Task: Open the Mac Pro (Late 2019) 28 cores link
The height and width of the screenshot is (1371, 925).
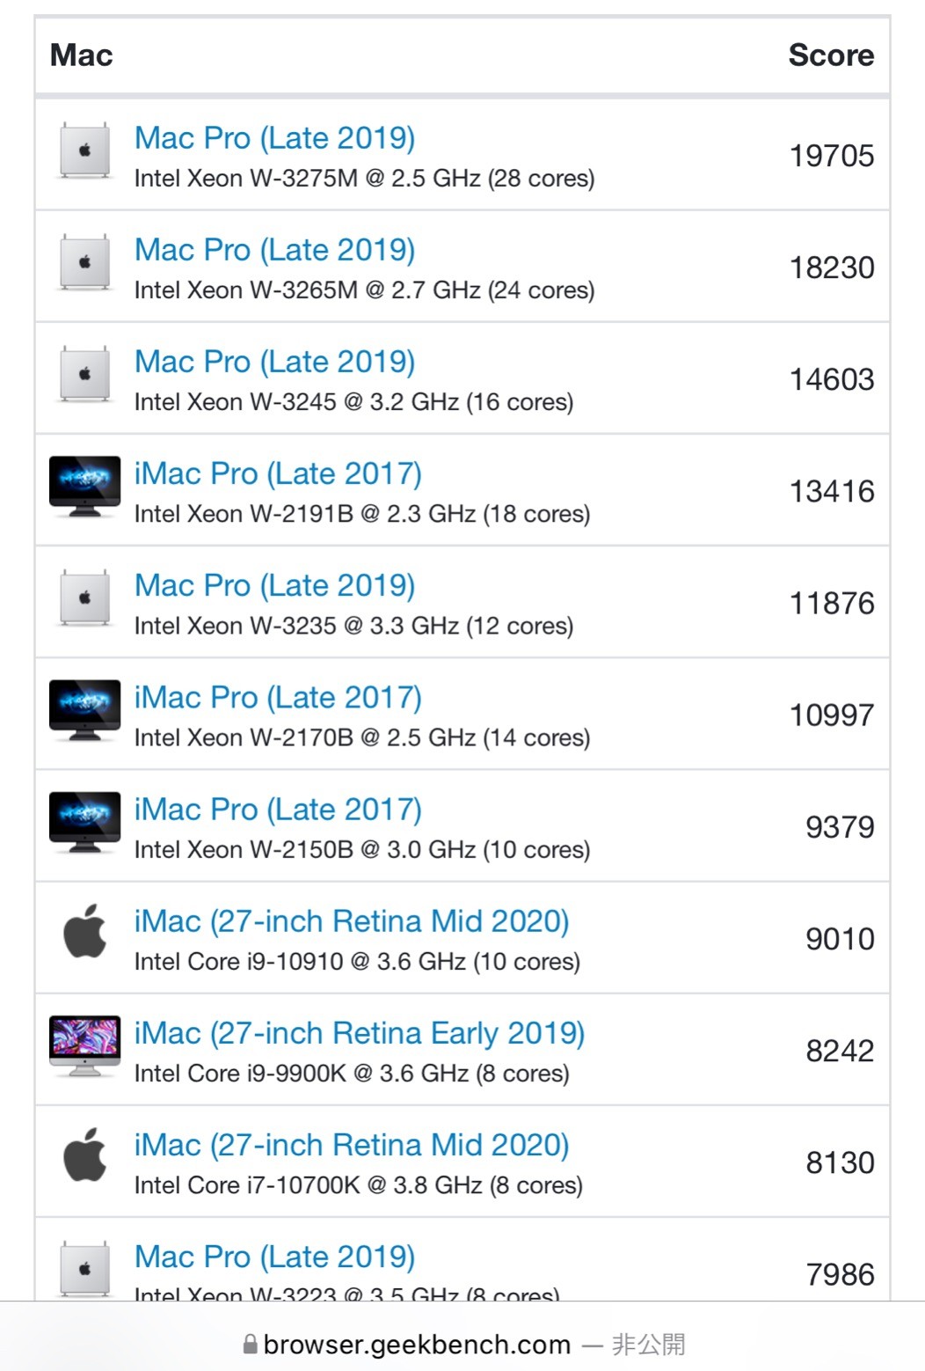Action: tap(274, 138)
